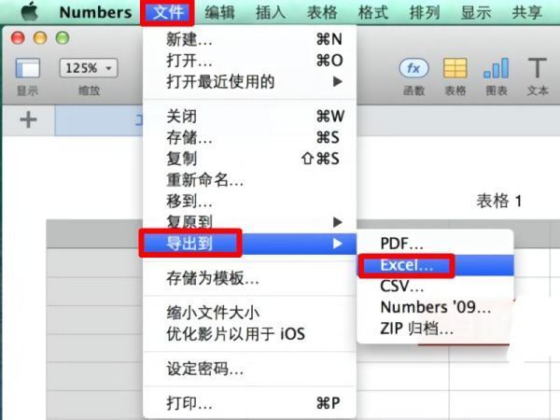
Task: Choose 移到… menu item
Action: [249, 201]
